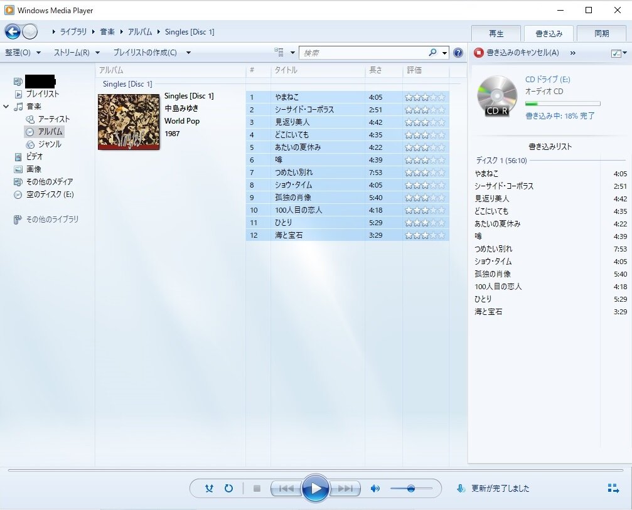Open the search box dropdown arrow
Screen dimensions: 632x510
(444, 53)
